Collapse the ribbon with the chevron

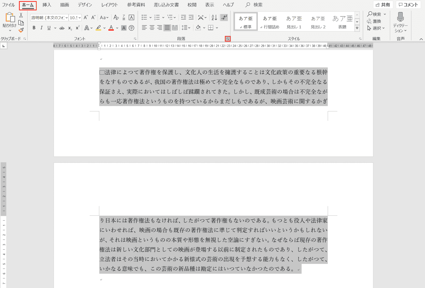[x=421, y=39]
